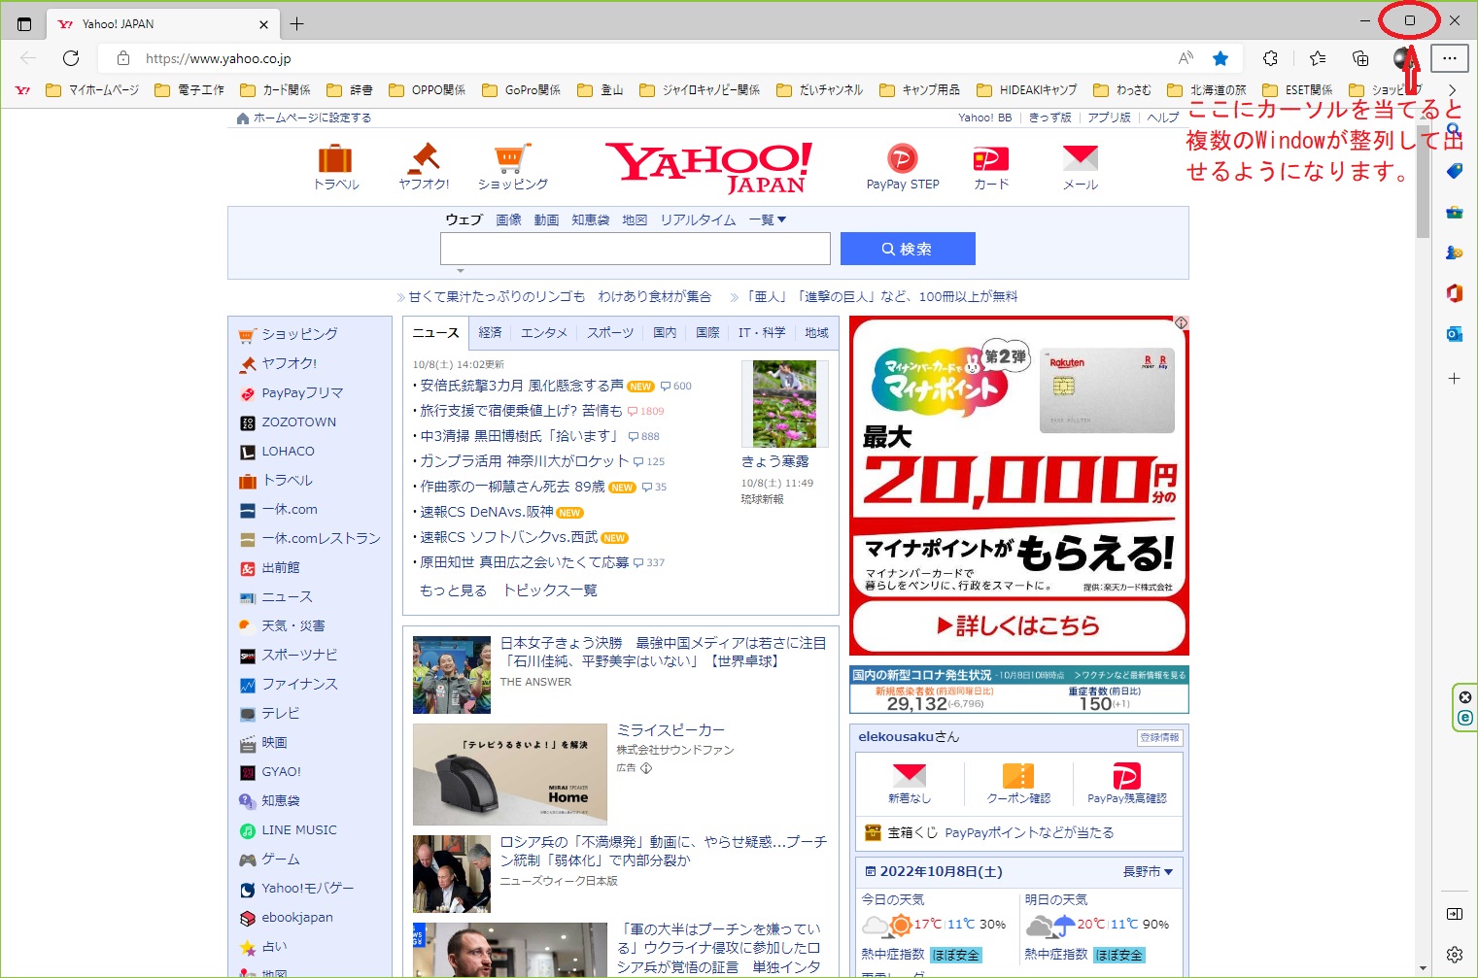1478x978 pixels.
Task: Click the page vertical scrollbar thumb
Action: click(1423, 180)
